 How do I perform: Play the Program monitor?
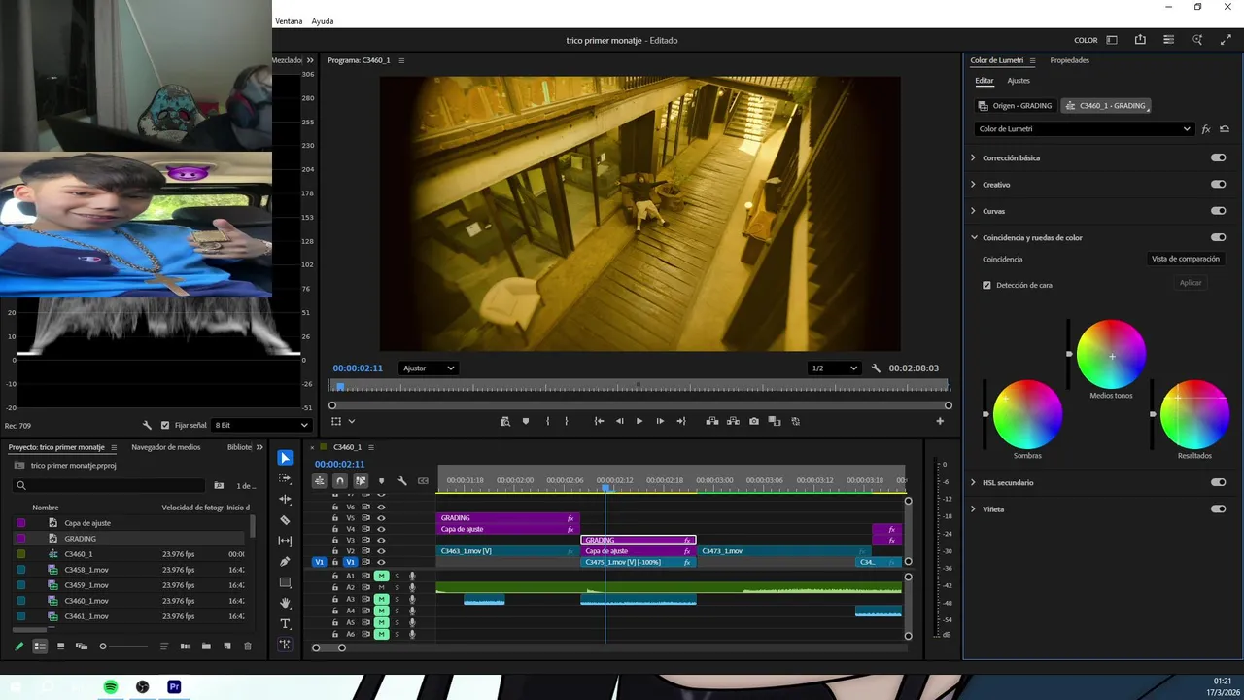(x=639, y=421)
